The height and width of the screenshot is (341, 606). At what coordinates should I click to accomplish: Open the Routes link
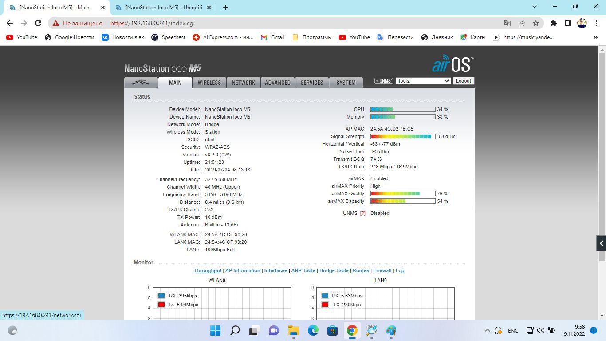(361, 270)
